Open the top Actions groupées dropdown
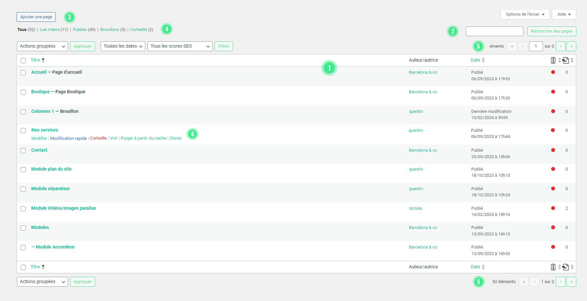 42,46
